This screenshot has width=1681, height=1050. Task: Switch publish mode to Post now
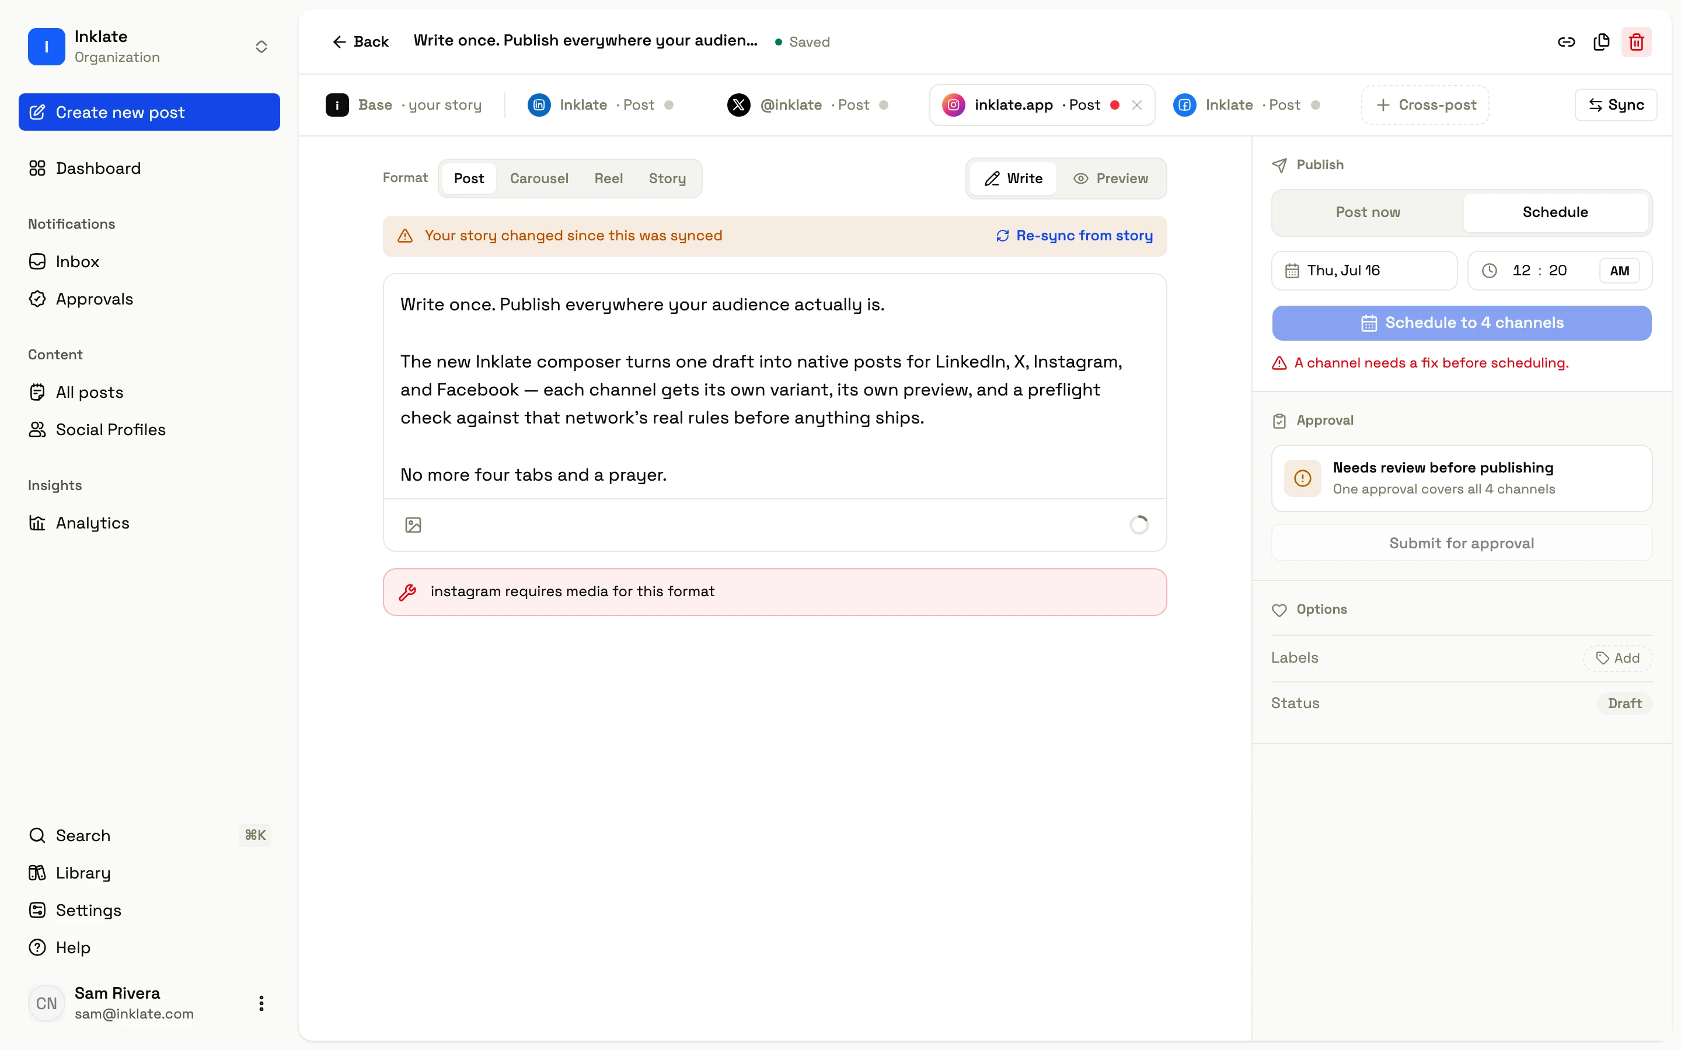[x=1368, y=212]
